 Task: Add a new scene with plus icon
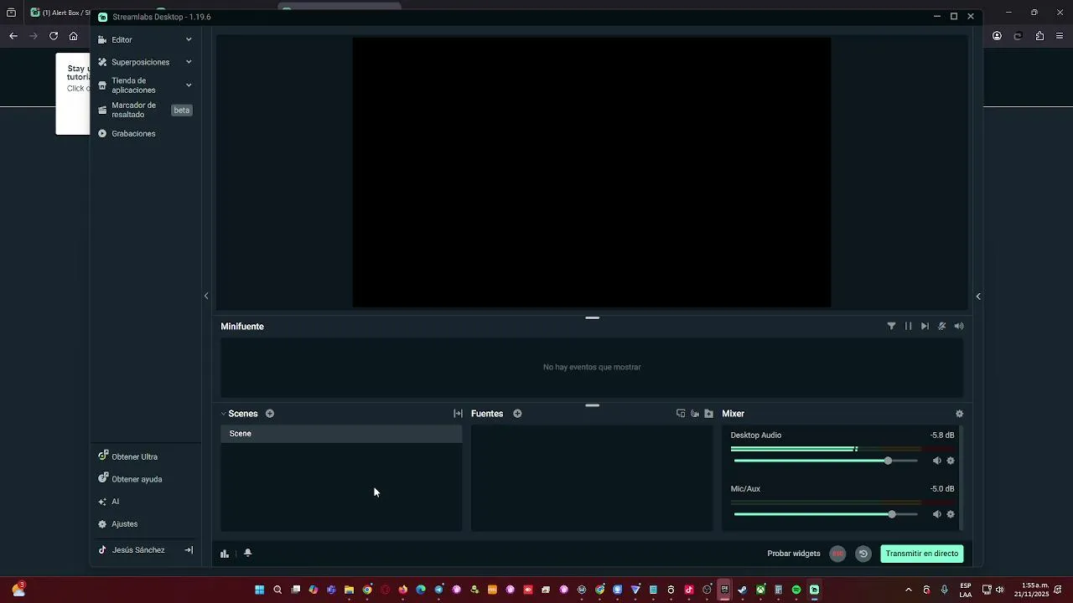click(270, 414)
